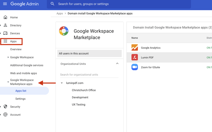Image resolution: width=212 pixels, height=132 pixels.
Task: Open Lumin PDF app row
Action: 169,57
